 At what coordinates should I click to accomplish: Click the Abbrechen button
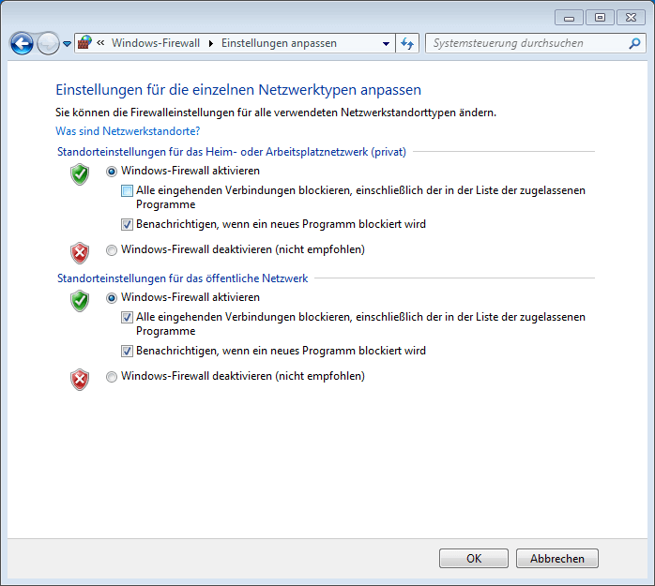point(557,559)
